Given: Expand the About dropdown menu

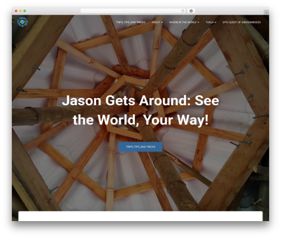Looking at the screenshot, I should 157,22.
